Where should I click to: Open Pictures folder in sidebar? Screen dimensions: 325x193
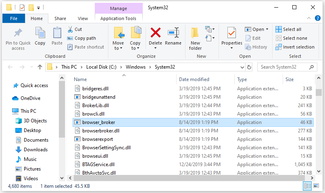[x=28, y=169]
